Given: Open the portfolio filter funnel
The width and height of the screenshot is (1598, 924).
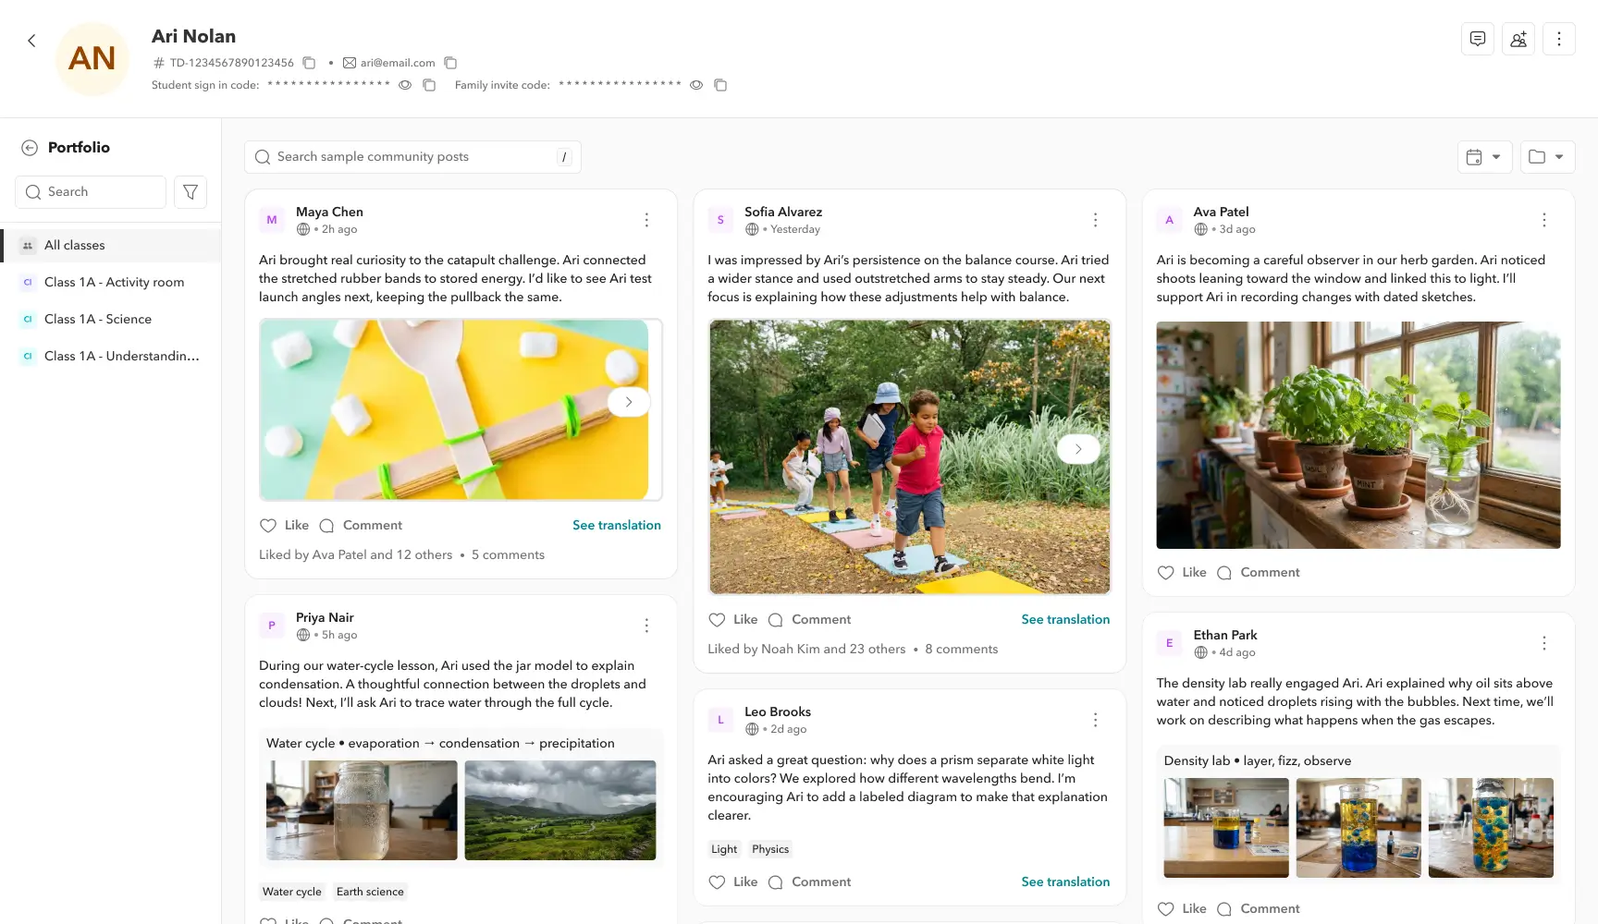Looking at the screenshot, I should click(x=191, y=192).
